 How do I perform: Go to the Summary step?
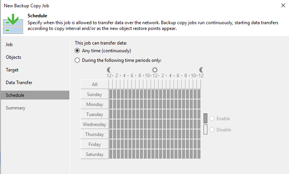point(15,108)
